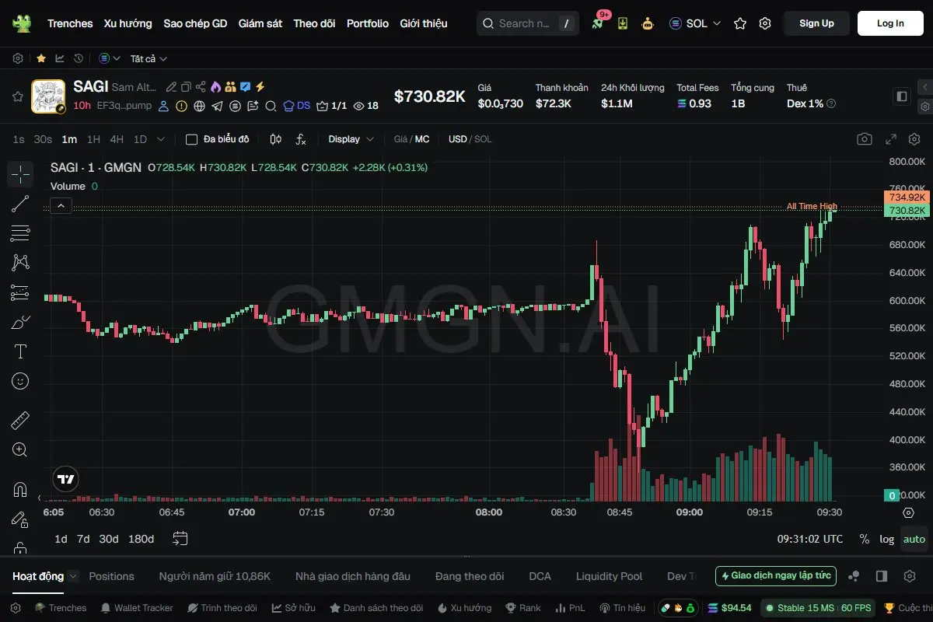Switch chart denomination to SOL
This screenshot has width=933, height=622.
[x=483, y=139]
